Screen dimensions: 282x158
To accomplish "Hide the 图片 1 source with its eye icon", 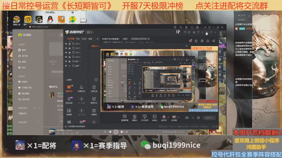I will click(x=66, y=61).
